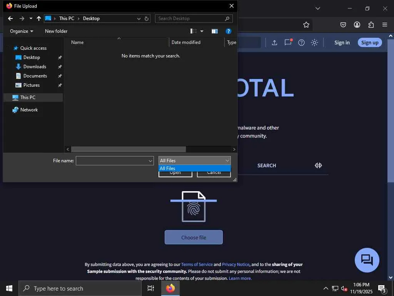This screenshot has width=394, height=296.
Task: Click VirusTotal upload arrow icon
Action: [274, 42]
